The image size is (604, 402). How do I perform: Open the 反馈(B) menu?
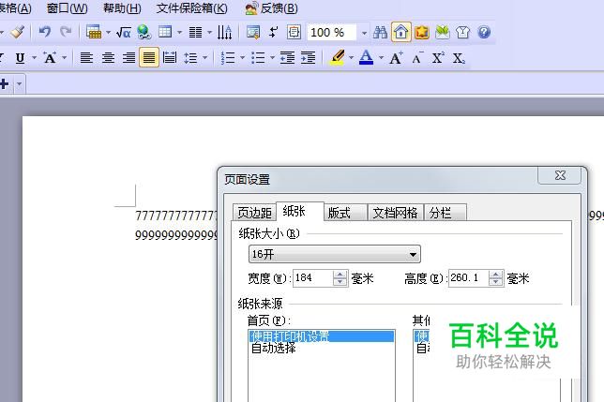click(272, 8)
